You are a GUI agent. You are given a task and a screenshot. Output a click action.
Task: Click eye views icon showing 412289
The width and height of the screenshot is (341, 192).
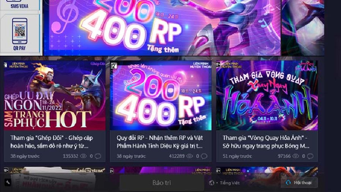pyautogui.click(x=189, y=156)
